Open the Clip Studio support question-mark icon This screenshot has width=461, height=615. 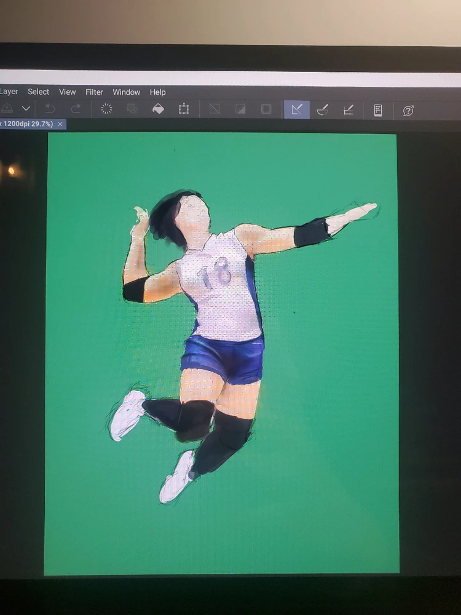pos(408,111)
